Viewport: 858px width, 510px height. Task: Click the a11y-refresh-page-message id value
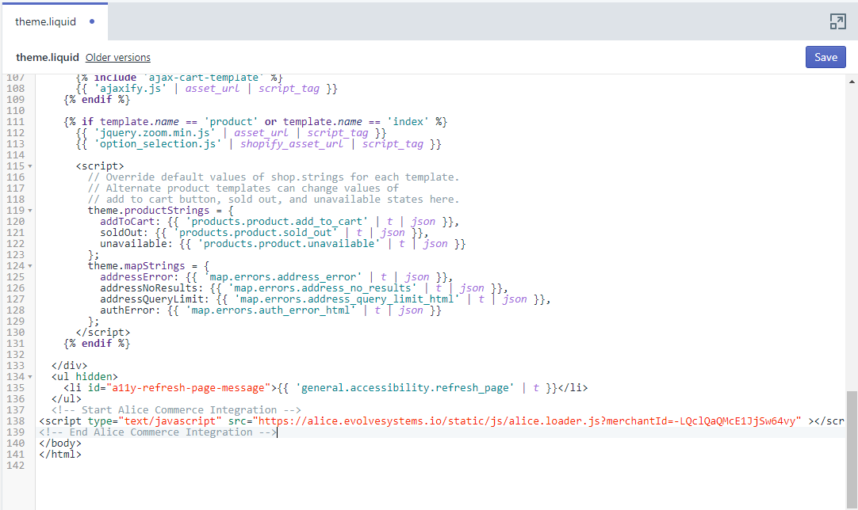[189, 387]
